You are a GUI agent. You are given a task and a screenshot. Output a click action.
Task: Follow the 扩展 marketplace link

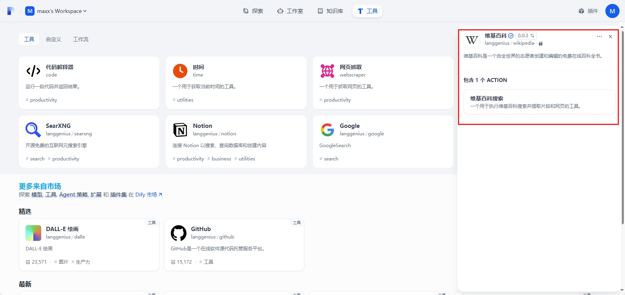pyautogui.click(x=96, y=195)
